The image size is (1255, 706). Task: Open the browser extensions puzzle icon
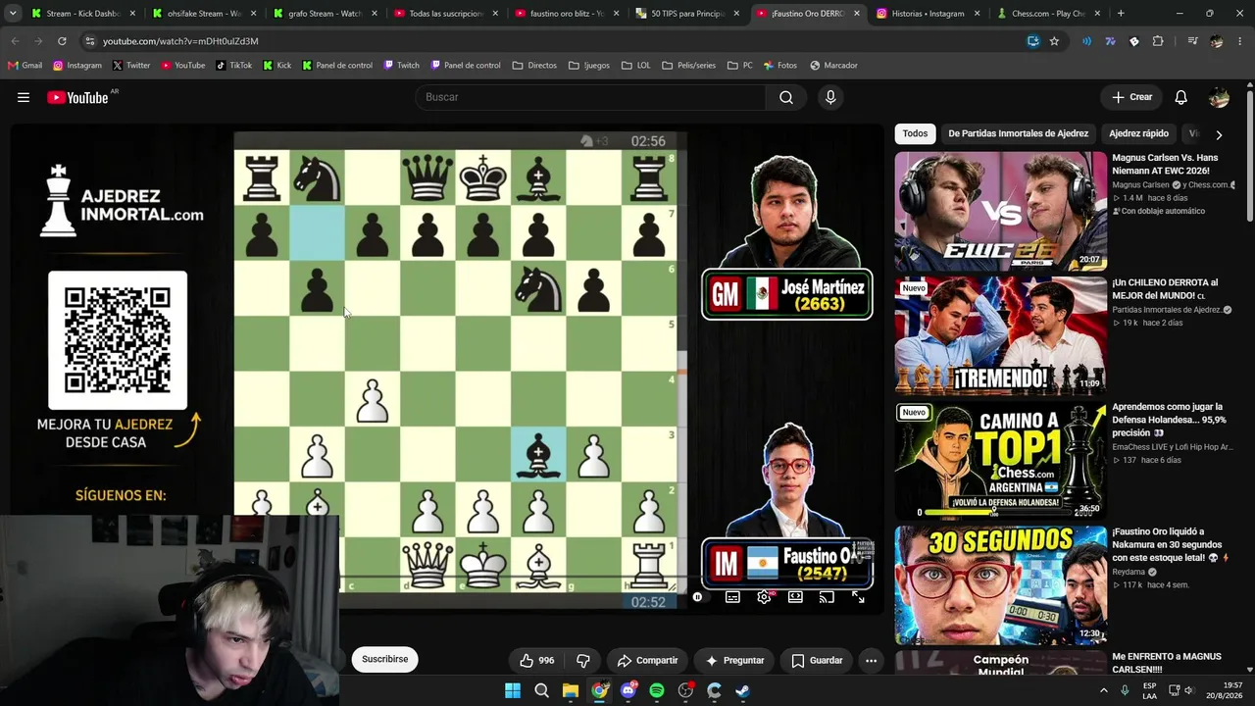[1158, 41]
